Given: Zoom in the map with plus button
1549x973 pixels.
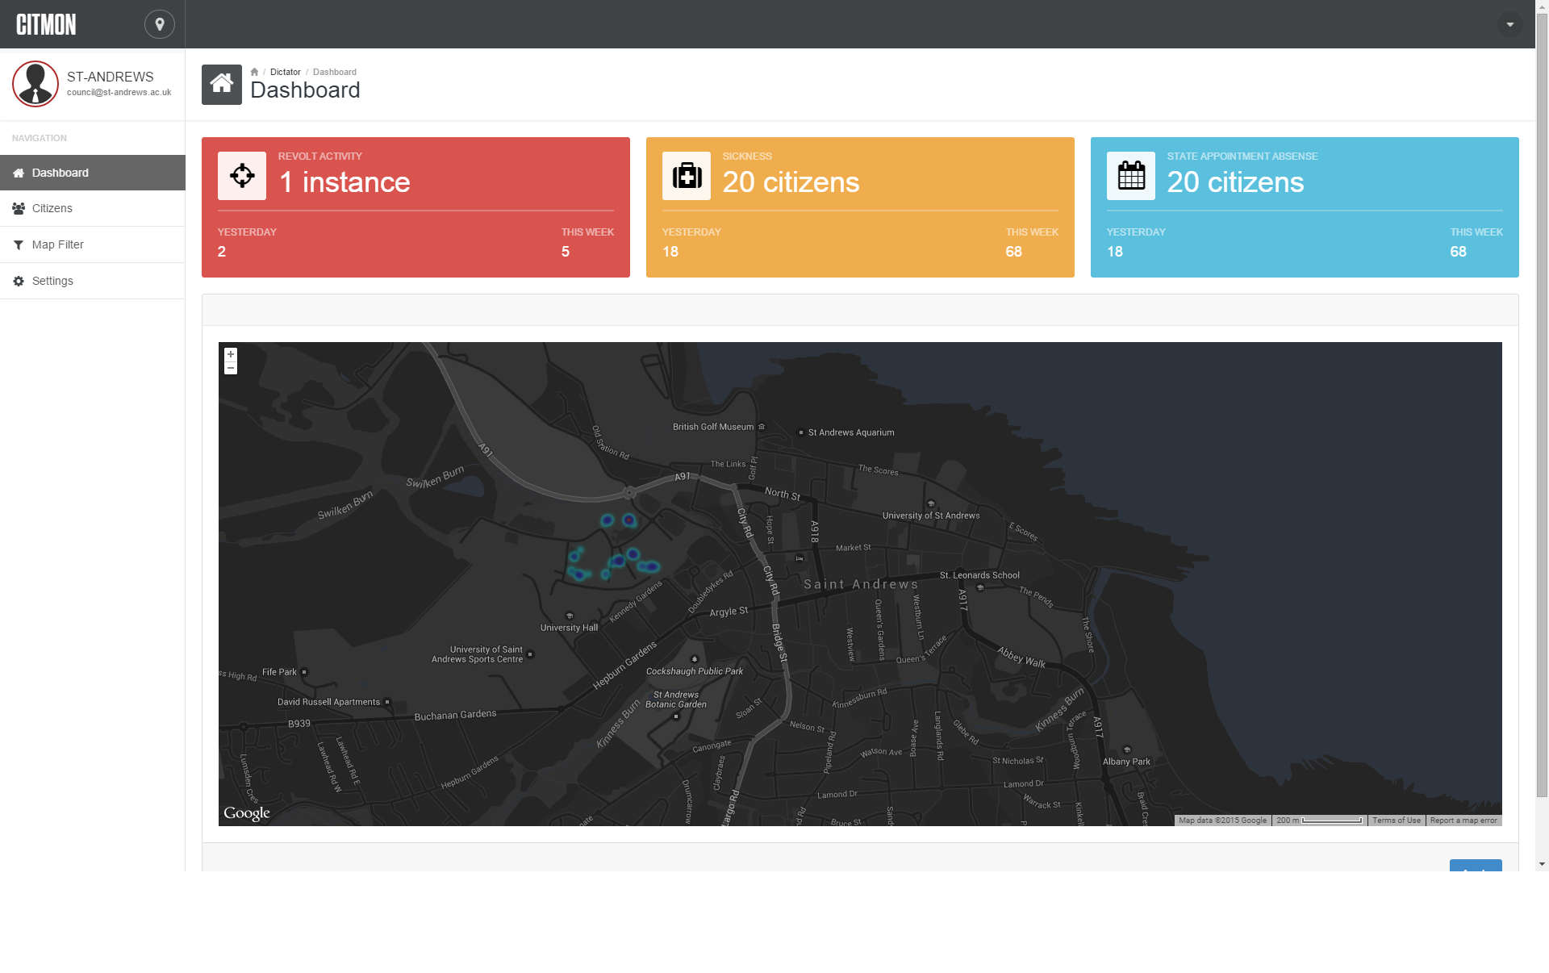Looking at the screenshot, I should [x=231, y=354].
